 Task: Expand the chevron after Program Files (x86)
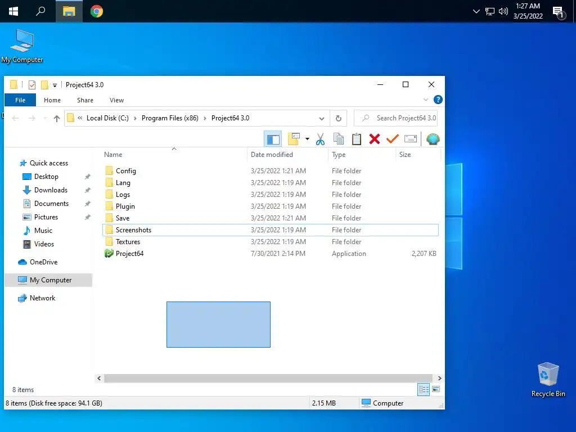click(x=205, y=118)
